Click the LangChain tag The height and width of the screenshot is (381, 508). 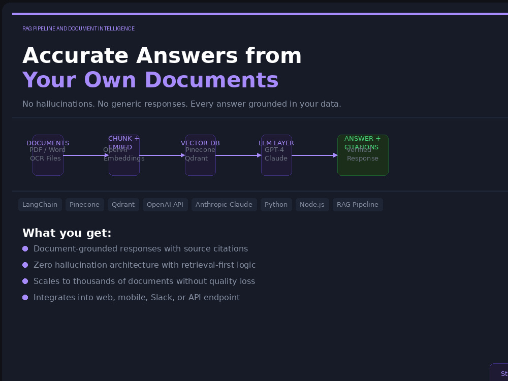click(40, 205)
